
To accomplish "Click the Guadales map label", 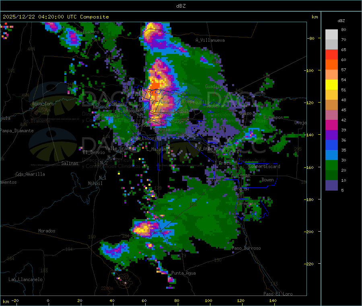I will [x=214, y=86].
